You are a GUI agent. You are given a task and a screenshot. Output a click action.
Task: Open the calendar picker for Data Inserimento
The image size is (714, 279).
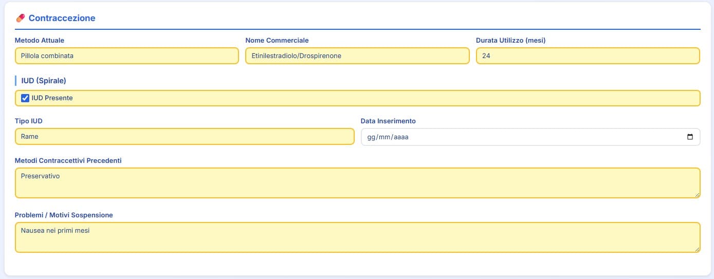(690, 137)
